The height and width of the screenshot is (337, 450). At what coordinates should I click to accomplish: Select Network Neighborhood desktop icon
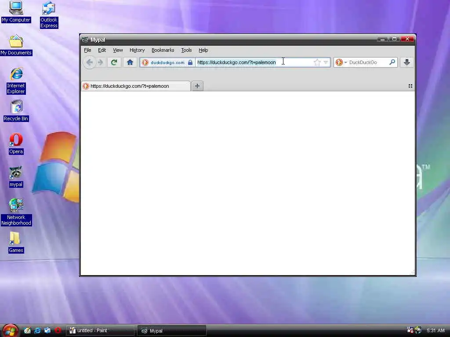[16, 212]
